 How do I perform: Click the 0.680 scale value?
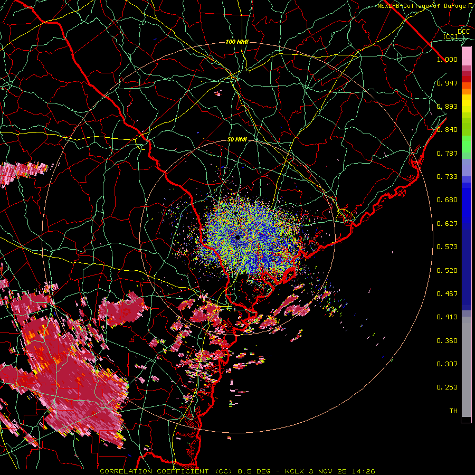(x=447, y=200)
